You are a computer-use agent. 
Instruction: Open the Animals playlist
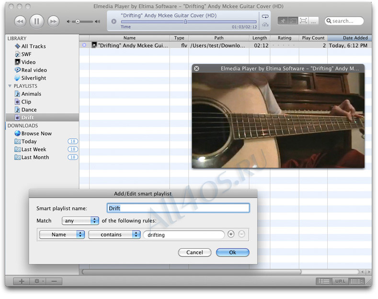tap(31, 94)
